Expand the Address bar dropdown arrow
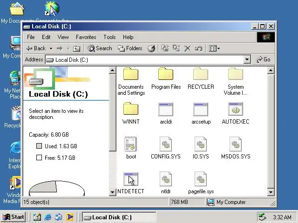This screenshot has width=298, height=223. click(247, 60)
